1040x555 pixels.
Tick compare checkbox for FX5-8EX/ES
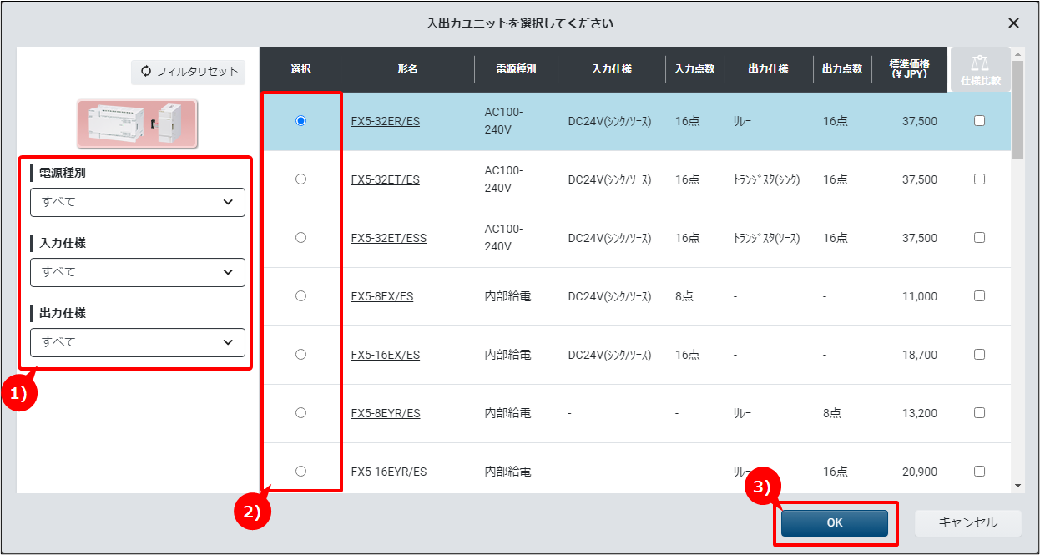click(979, 296)
